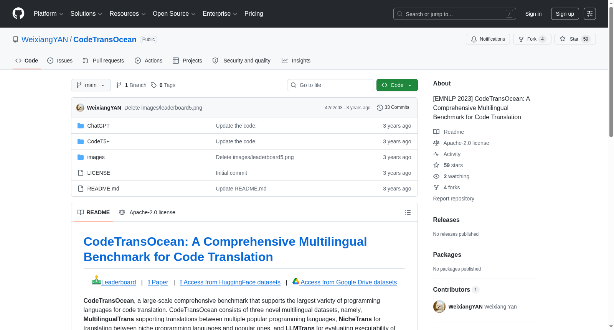Select the Code tab
614x330 pixels.
pyautogui.click(x=27, y=61)
